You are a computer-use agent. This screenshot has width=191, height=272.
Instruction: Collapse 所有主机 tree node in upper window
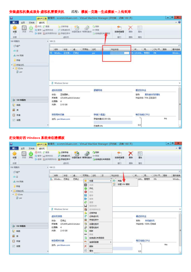12,65
